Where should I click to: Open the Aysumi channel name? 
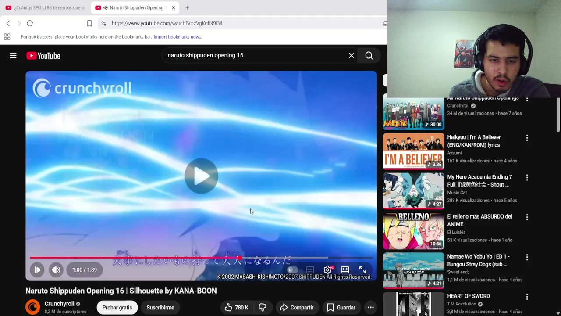coord(454,153)
